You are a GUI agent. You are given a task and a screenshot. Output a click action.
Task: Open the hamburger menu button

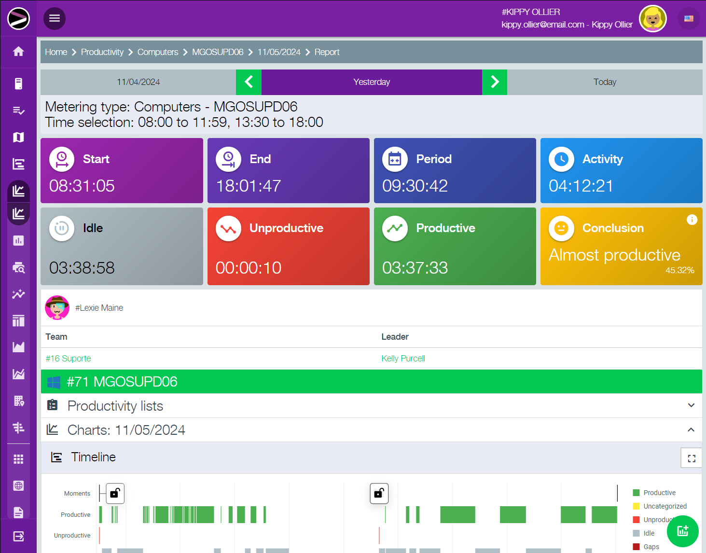click(55, 18)
